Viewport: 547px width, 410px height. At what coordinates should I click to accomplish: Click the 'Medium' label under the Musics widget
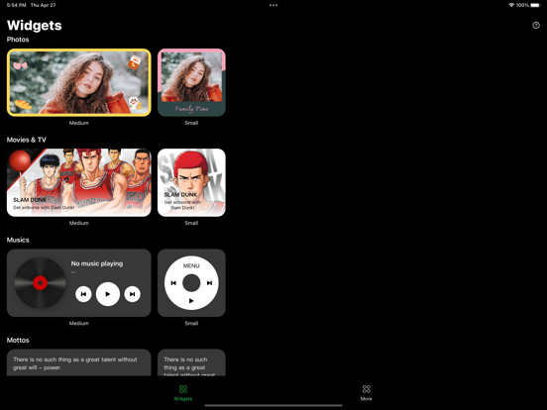79,323
